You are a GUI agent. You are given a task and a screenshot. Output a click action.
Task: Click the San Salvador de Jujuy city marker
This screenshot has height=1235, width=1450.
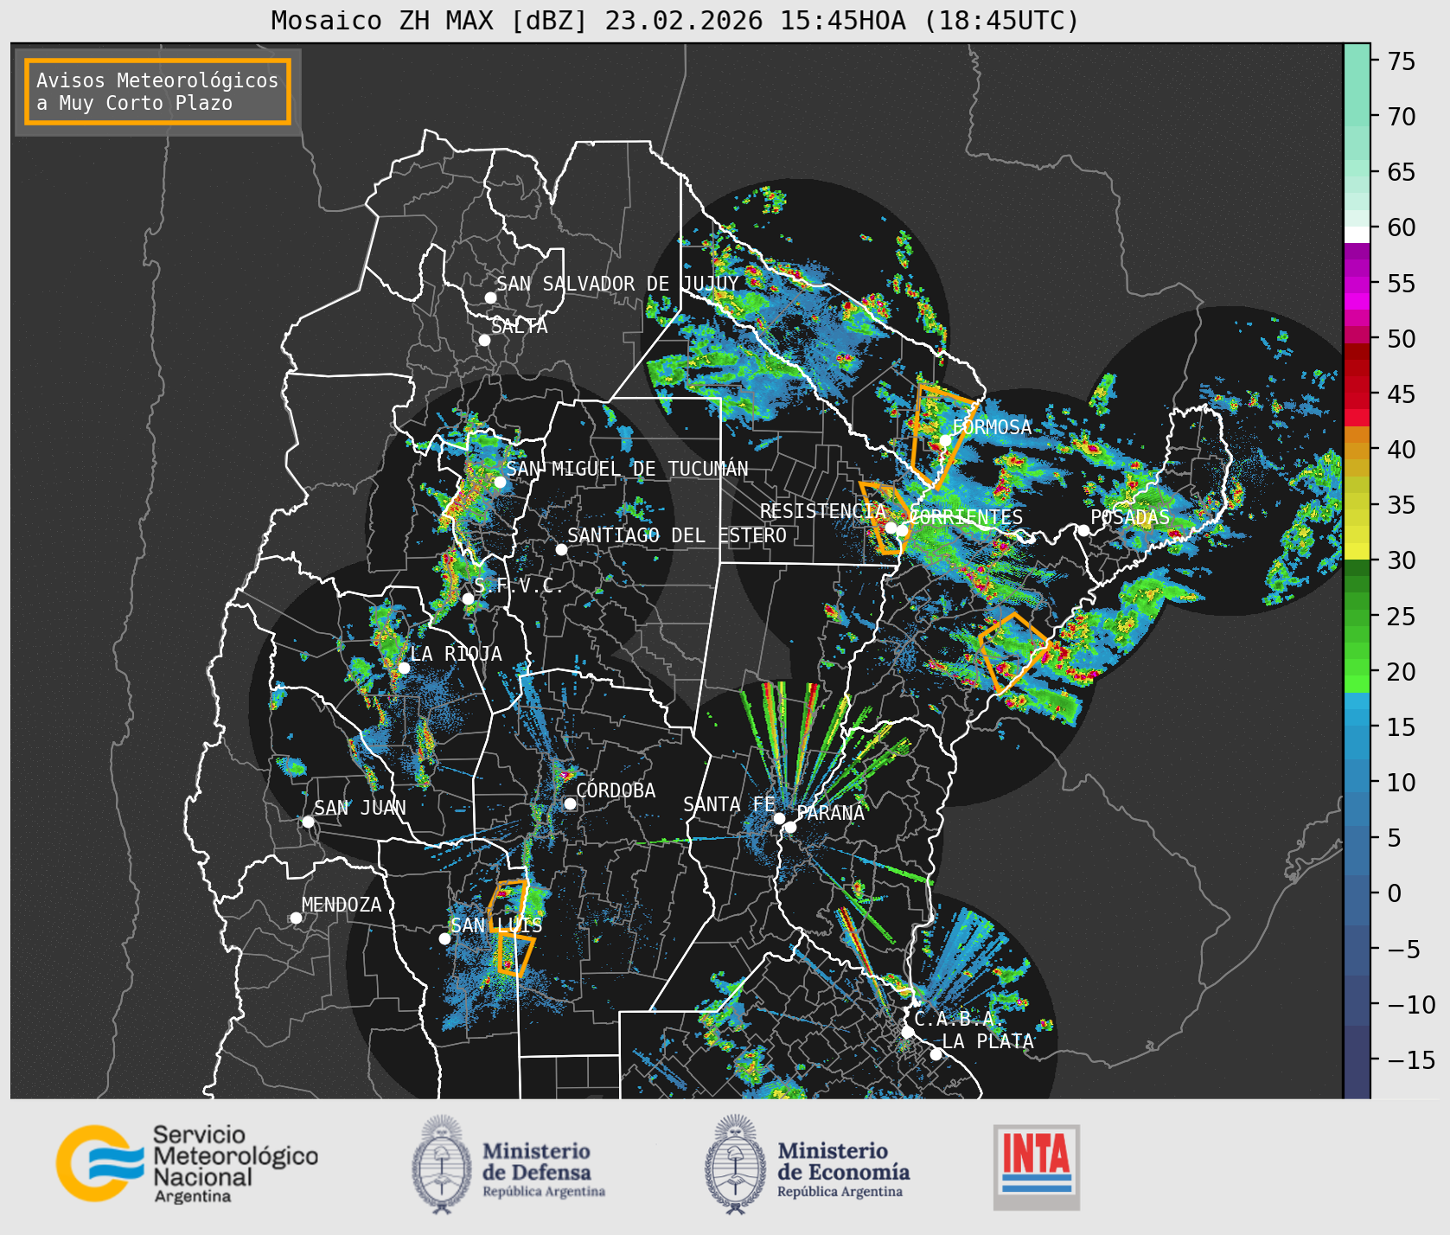click(490, 298)
